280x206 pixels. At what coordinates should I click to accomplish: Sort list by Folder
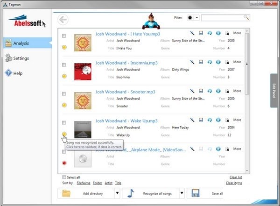[x=98, y=183]
